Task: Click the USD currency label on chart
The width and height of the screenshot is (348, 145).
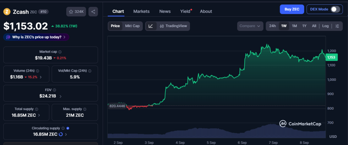Action: [x=333, y=137]
